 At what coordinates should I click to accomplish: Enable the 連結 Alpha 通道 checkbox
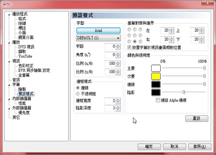coord(158,100)
